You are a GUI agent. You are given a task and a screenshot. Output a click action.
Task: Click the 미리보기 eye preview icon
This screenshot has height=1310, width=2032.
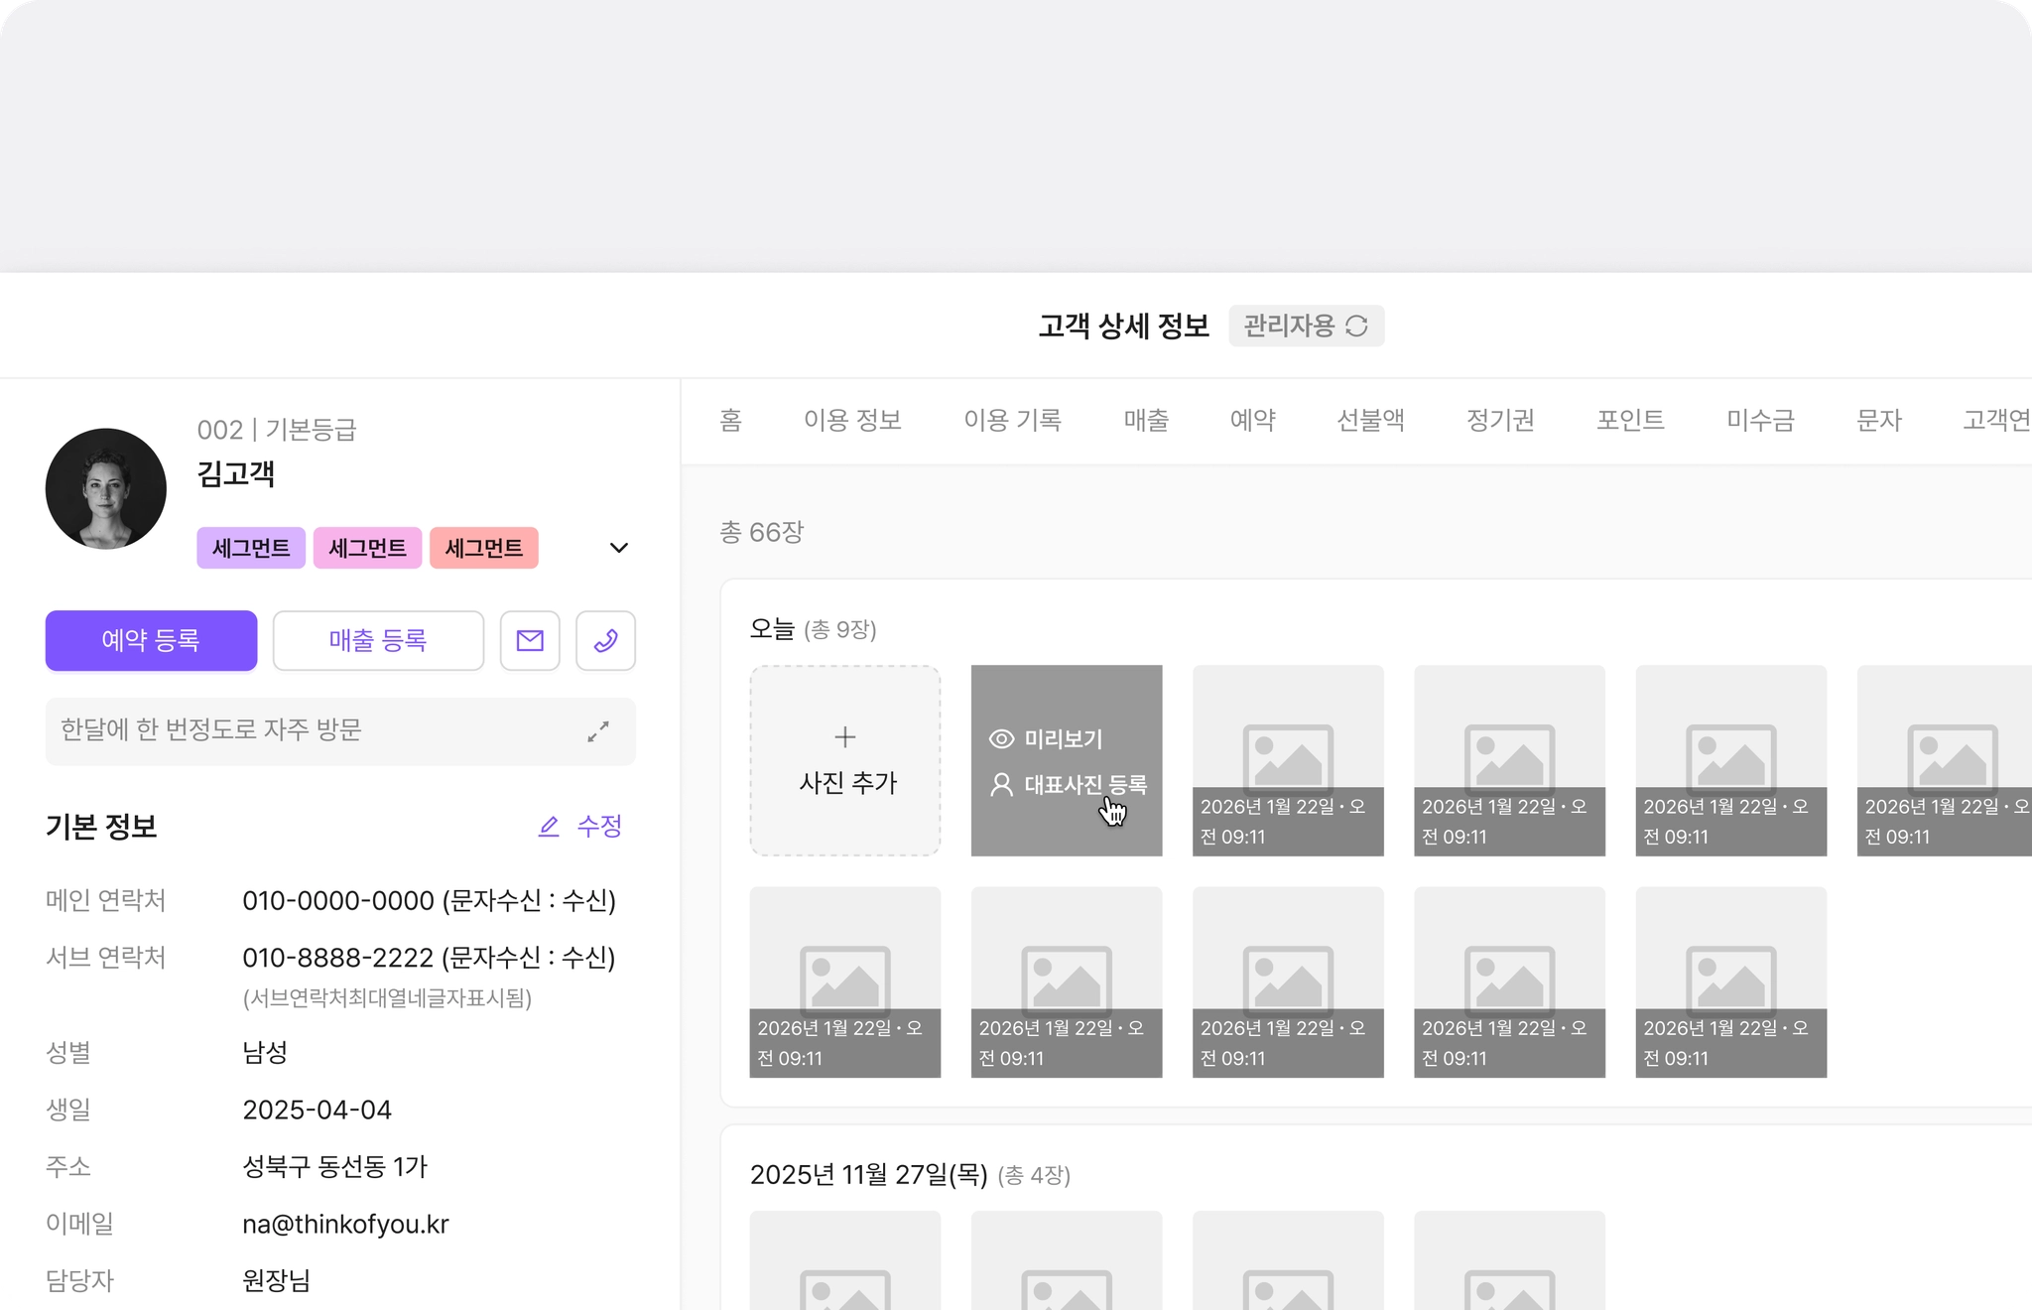pyautogui.click(x=1001, y=739)
